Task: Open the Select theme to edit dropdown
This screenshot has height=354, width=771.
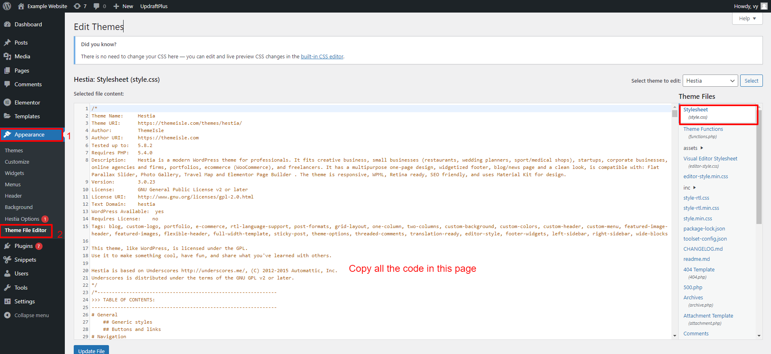Action: pos(710,81)
